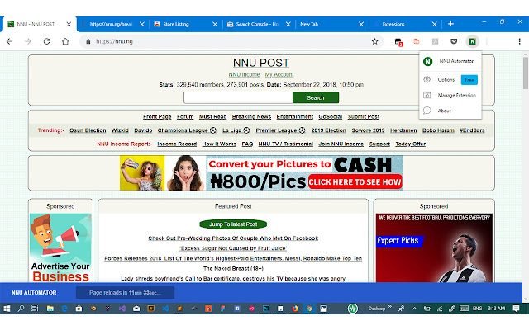This screenshot has height=330, width=529.
Task: Expand the Desktop toolbar chevron
Action: point(390,307)
